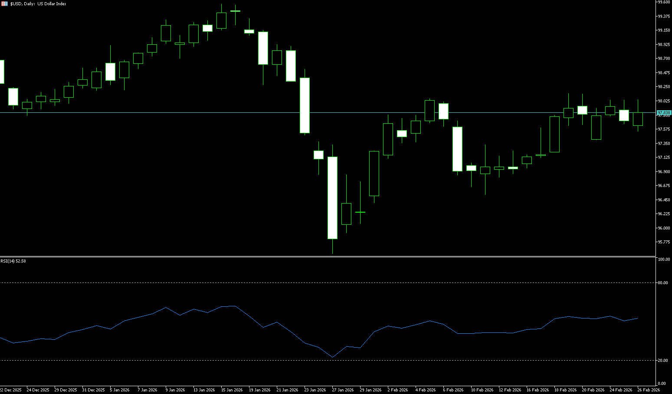Click the RSI 100.00 scale label

click(664, 259)
